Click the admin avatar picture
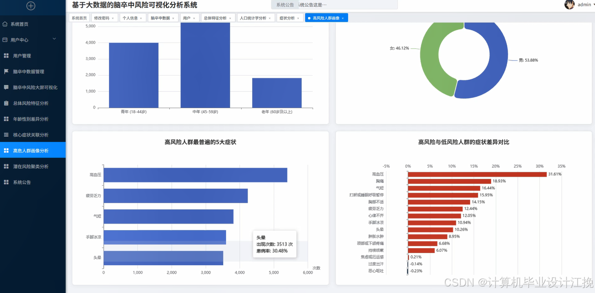Viewport: 595px width, 293px height. click(x=569, y=4)
